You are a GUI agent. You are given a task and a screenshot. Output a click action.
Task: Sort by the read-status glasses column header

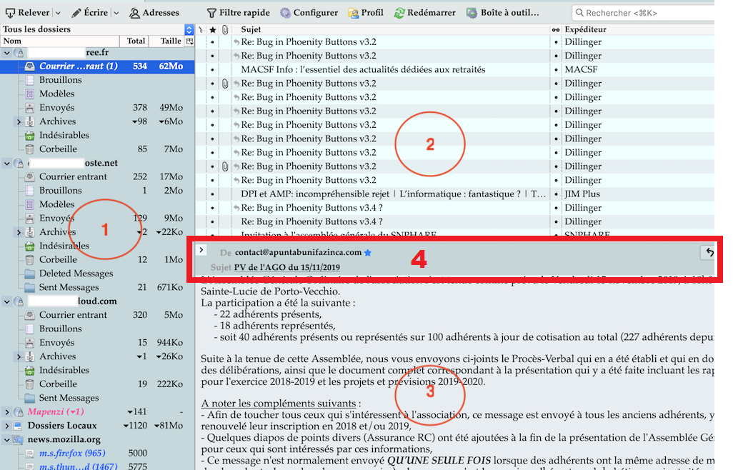coord(556,29)
